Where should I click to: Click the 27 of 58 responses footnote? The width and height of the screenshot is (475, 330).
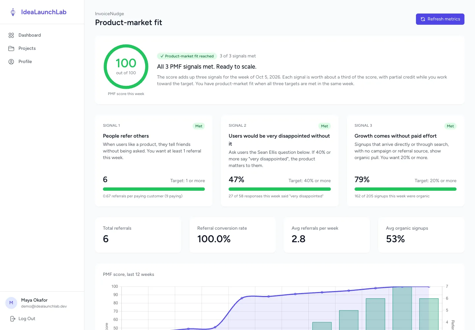coord(276,196)
